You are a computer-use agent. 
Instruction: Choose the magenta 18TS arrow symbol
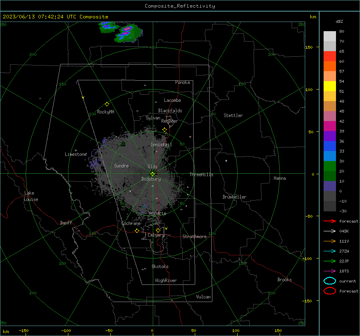click(x=330, y=271)
